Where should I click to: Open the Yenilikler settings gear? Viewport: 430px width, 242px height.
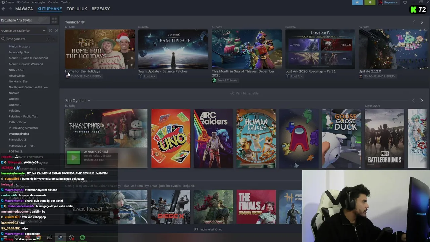(83, 22)
